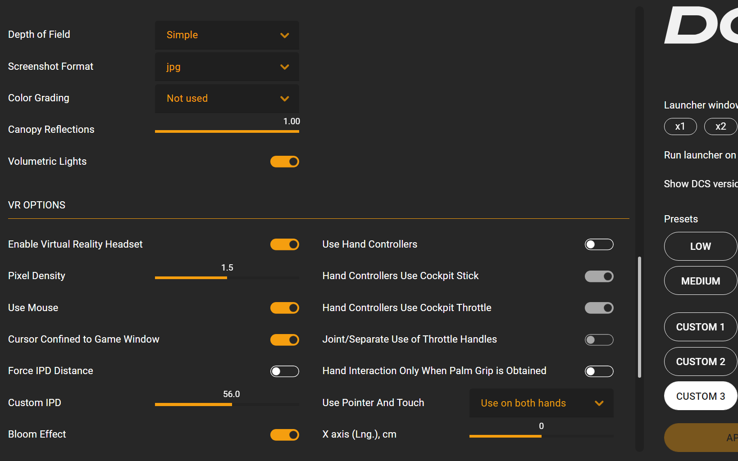The width and height of the screenshot is (738, 461).
Task: Click the vertical settings scrollbar
Action: (x=639, y=317)
